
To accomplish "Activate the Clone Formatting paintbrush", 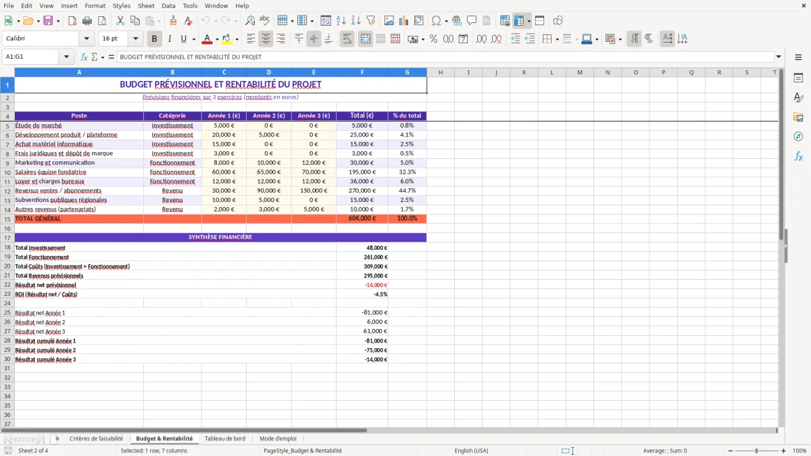I will pos(173,21).
